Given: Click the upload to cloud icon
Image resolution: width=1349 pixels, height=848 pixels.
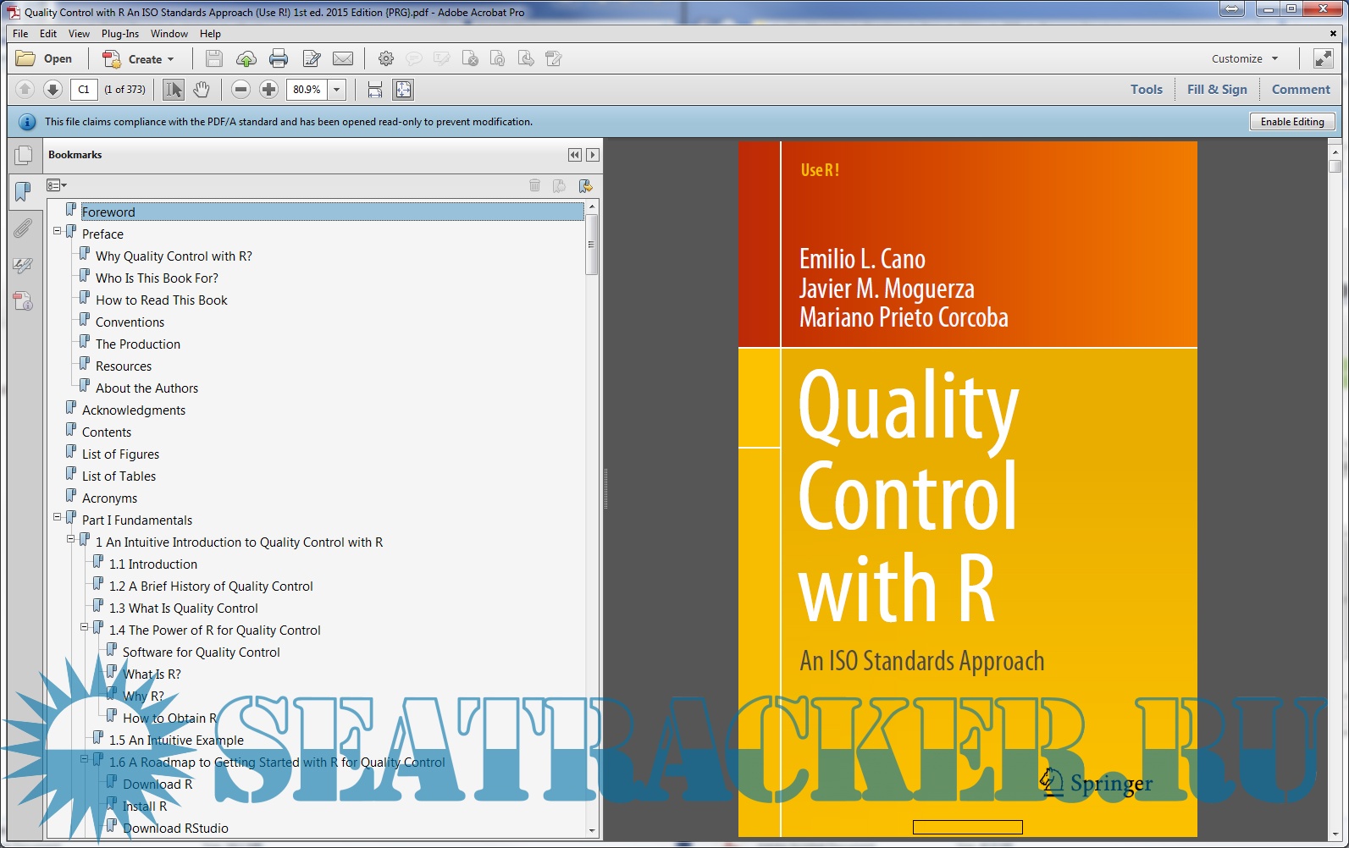Looking at the screenshot, I should 246,58.
